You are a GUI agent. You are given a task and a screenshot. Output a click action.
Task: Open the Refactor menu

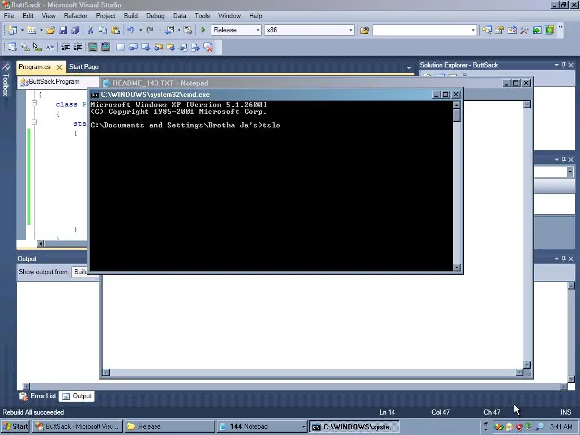pos(76,15)
